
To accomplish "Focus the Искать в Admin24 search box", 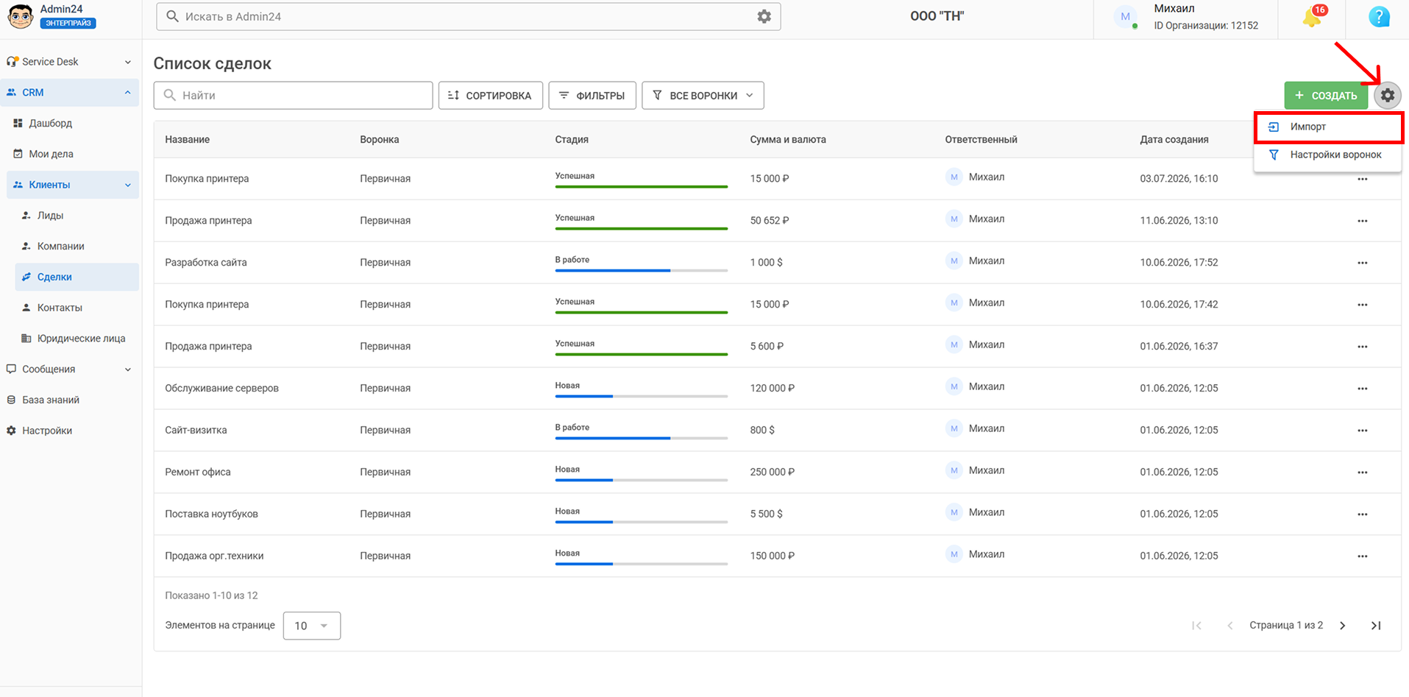I will tap(468, 16).
